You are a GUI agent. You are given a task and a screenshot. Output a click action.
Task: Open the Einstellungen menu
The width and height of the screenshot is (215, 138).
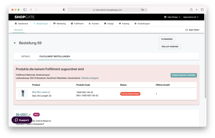[x=142, y=23]
